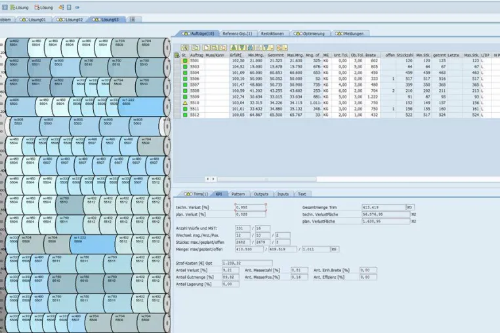
Task: Click the green status icon of order 5501
Action: coord(185,61)
